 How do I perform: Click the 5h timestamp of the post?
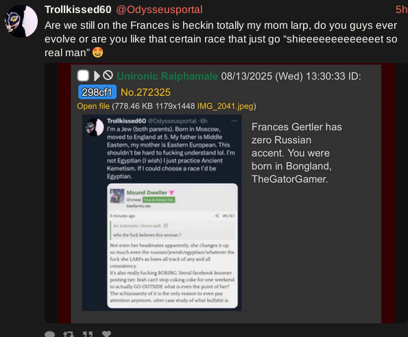point(401,10)
